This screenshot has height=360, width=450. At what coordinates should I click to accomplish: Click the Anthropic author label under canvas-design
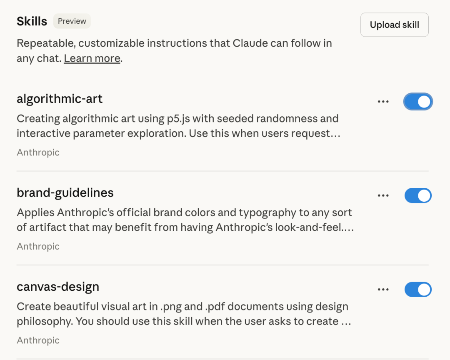(x=38, y=340)
